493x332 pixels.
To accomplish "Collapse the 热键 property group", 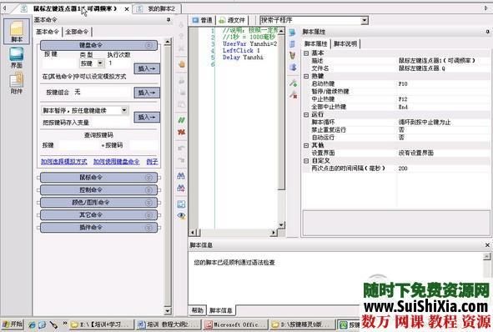I will point(306,76).
